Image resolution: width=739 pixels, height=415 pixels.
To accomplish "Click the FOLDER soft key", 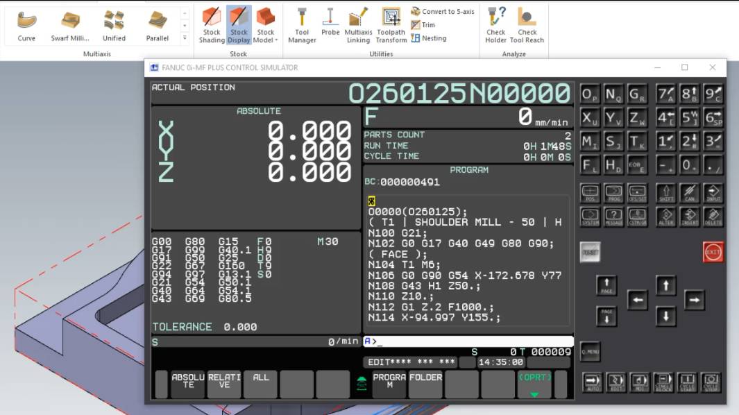I will click(425, 384).
